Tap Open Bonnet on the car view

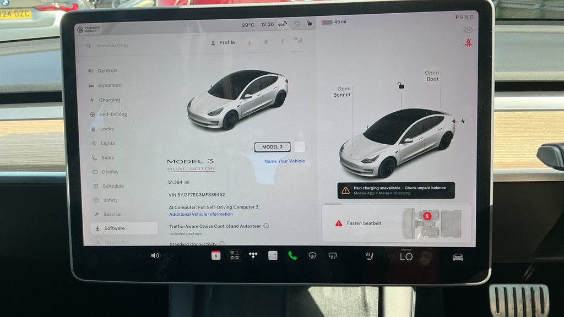click(x=341, y=92)
